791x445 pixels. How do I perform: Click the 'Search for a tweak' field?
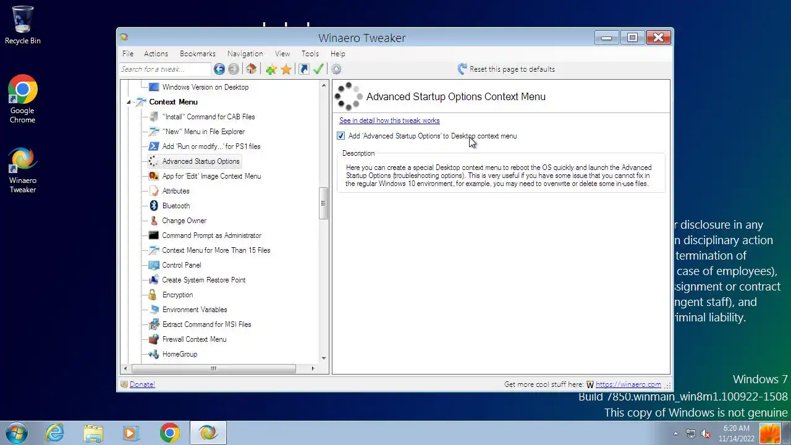(x=165, y=69)
